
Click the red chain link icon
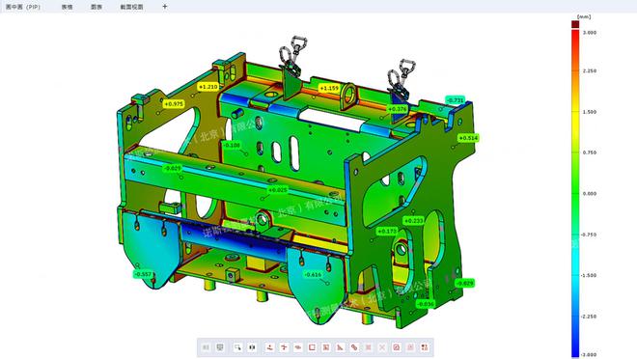click(x=354, y=347)
